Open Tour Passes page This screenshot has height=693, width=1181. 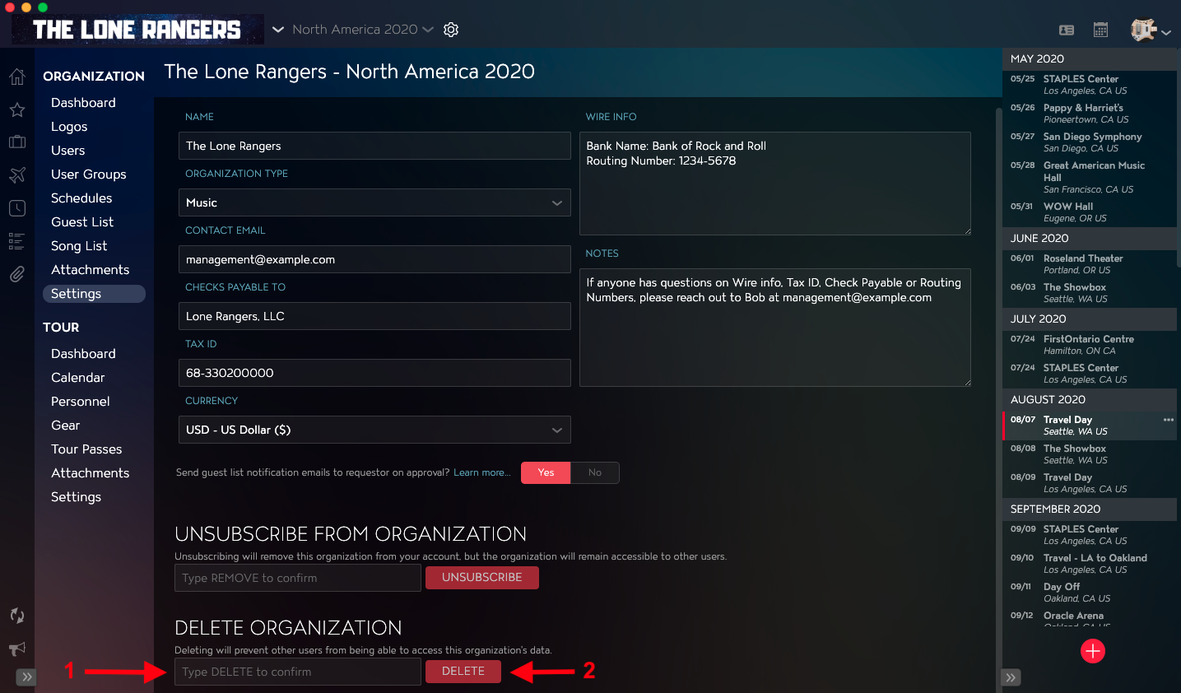tap(86, 449)
